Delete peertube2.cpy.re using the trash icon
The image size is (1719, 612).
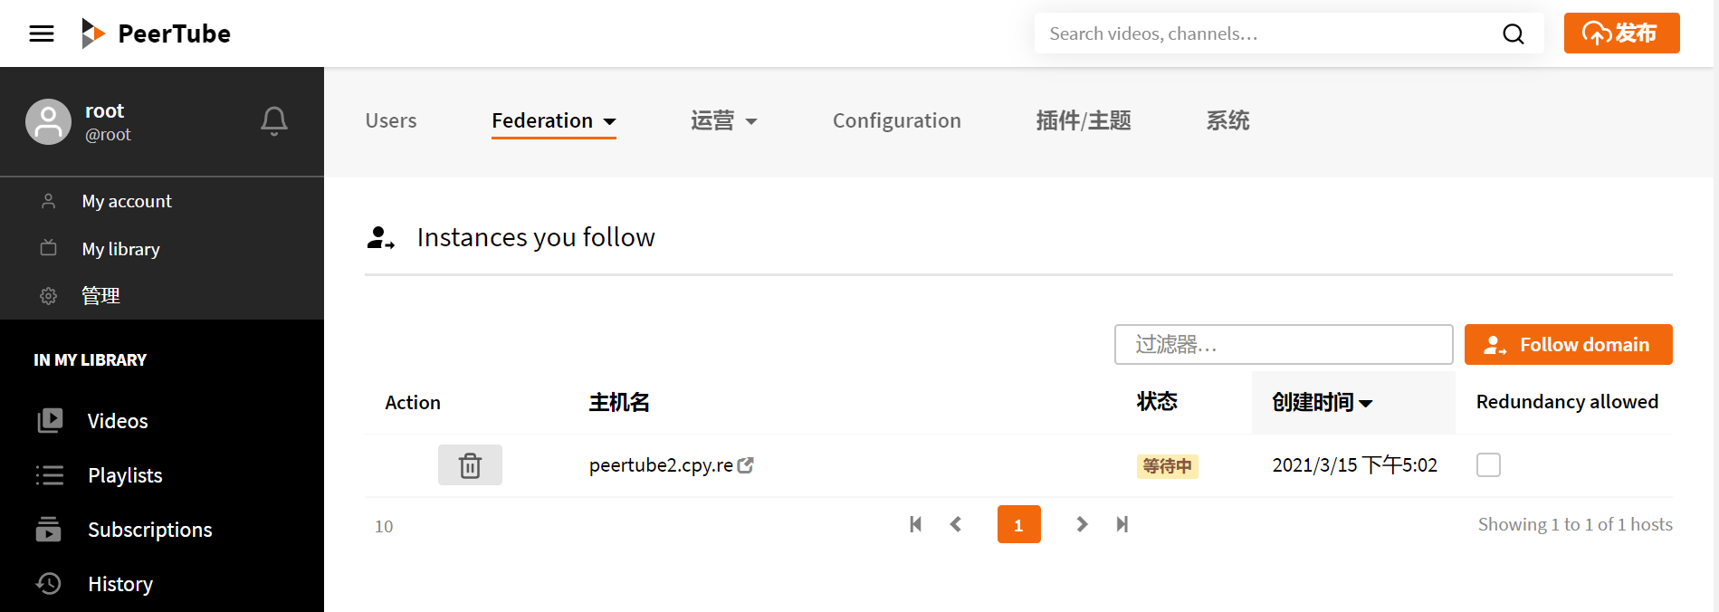coord(470,464)
